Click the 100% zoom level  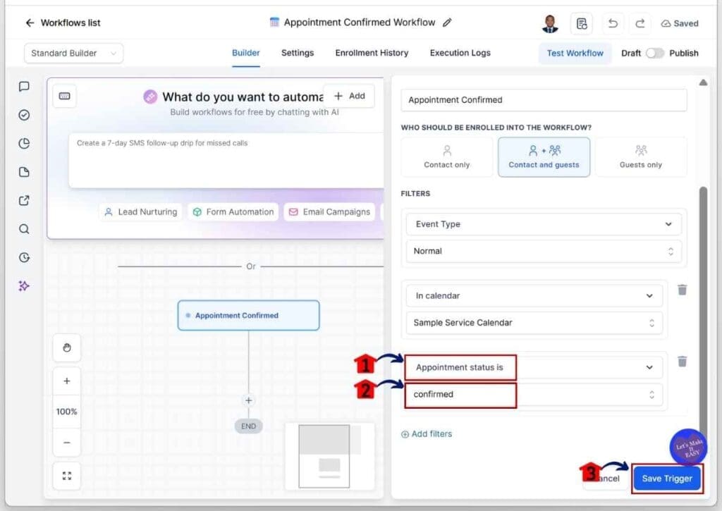click(67, 412)
